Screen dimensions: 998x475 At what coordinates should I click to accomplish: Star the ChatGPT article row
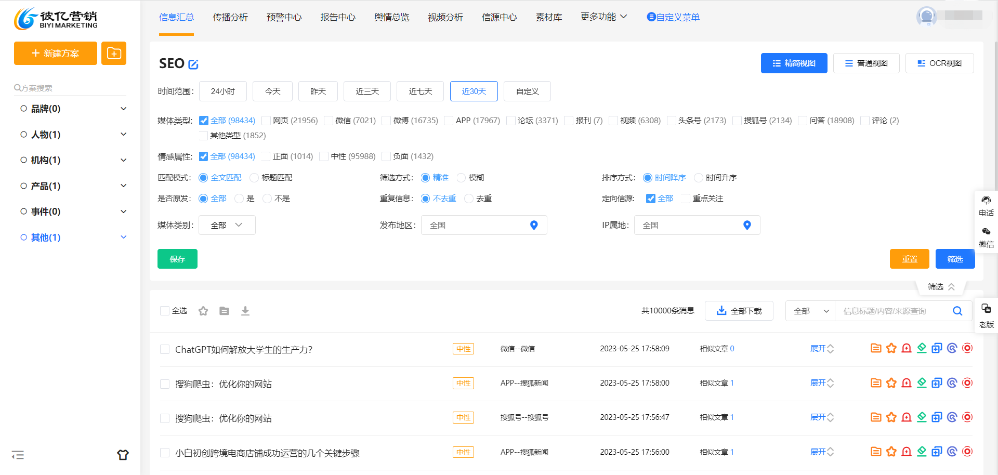(x=891, y=348)
